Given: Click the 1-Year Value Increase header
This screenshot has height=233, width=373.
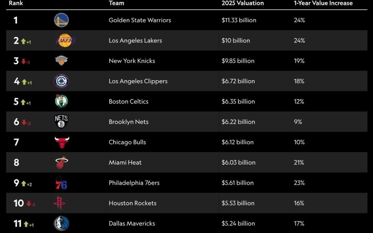Looking at the screenshot, I should point(323,3).
